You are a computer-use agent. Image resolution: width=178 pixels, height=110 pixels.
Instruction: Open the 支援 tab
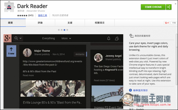point(70,23)
